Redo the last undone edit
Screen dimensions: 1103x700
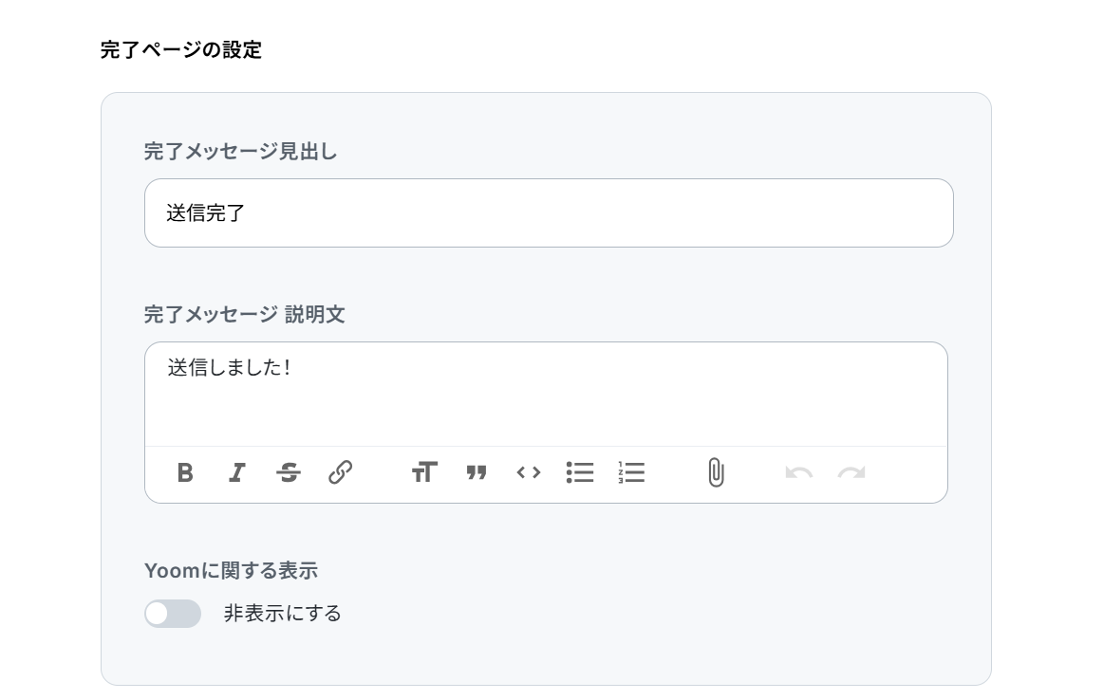[851, 472]
